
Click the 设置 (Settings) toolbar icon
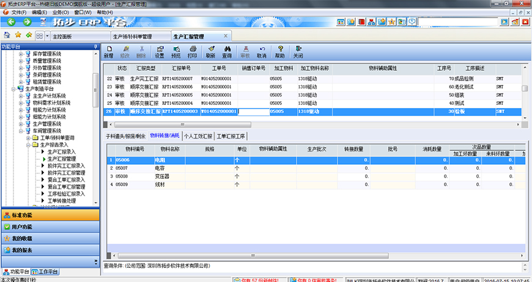(x=160, y=51)
